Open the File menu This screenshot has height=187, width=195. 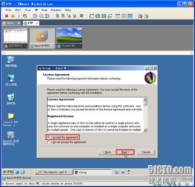(8, 10)
